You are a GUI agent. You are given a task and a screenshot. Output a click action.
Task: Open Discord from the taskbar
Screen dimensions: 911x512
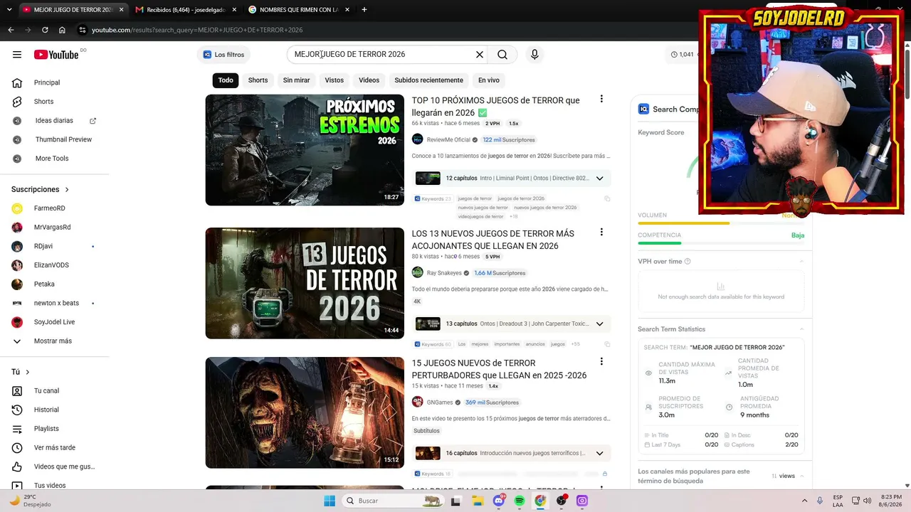click(x=499, y=501)
